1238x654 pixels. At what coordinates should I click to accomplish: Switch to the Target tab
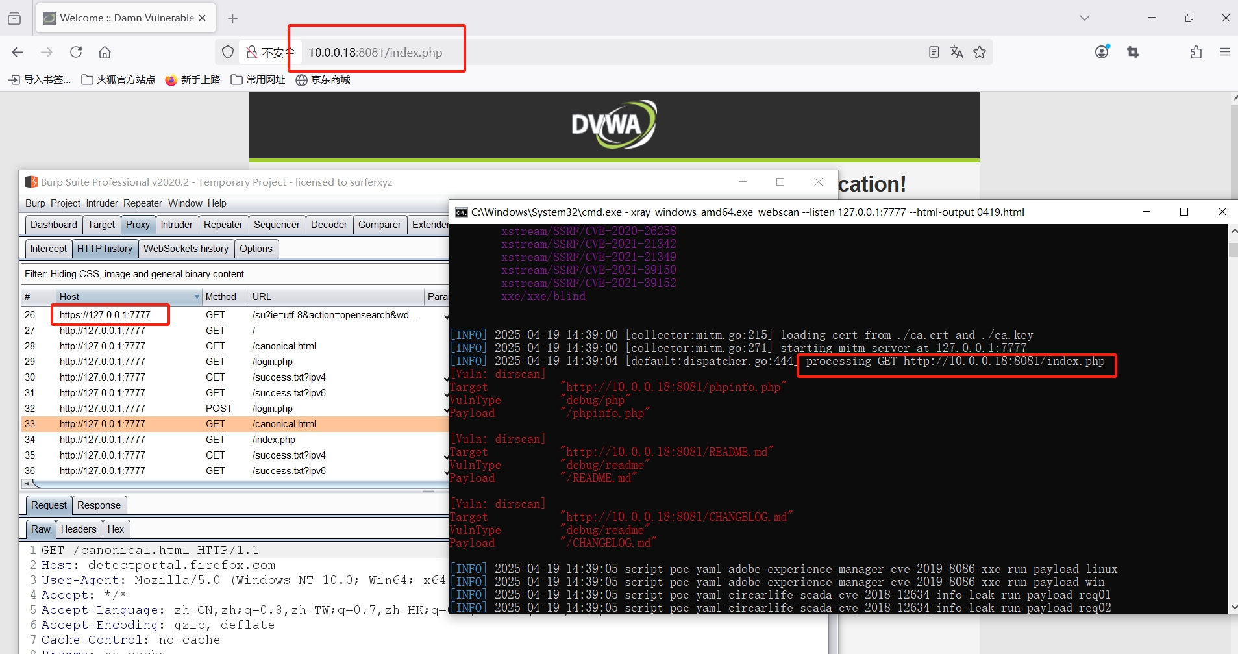[x=101, y=225]
